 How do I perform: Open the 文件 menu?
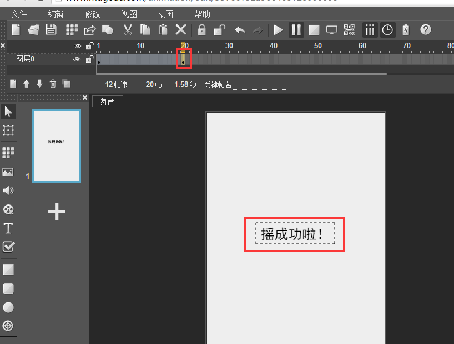[19, 14]
